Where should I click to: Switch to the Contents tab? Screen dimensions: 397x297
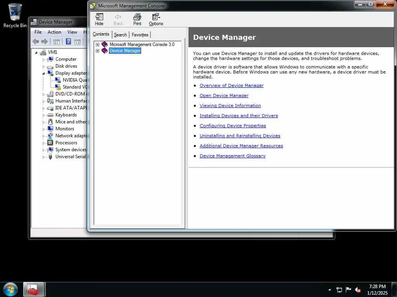[x=101, y=34]
